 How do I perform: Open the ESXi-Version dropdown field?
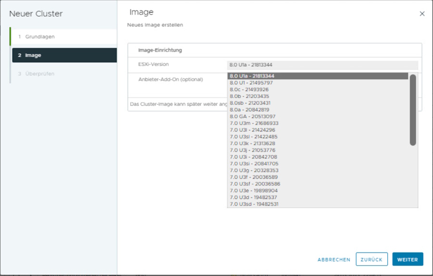click(x=322, y=65)
